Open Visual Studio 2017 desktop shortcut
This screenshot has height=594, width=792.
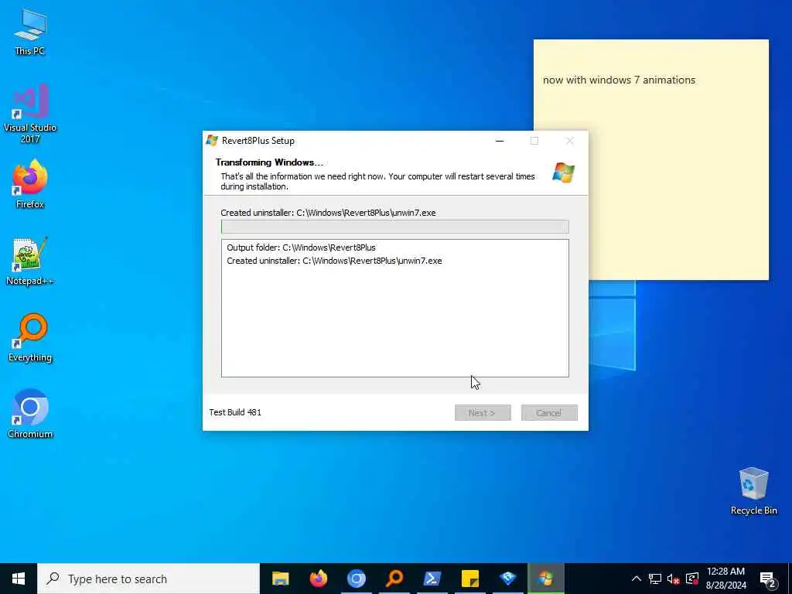coord(30,113)
